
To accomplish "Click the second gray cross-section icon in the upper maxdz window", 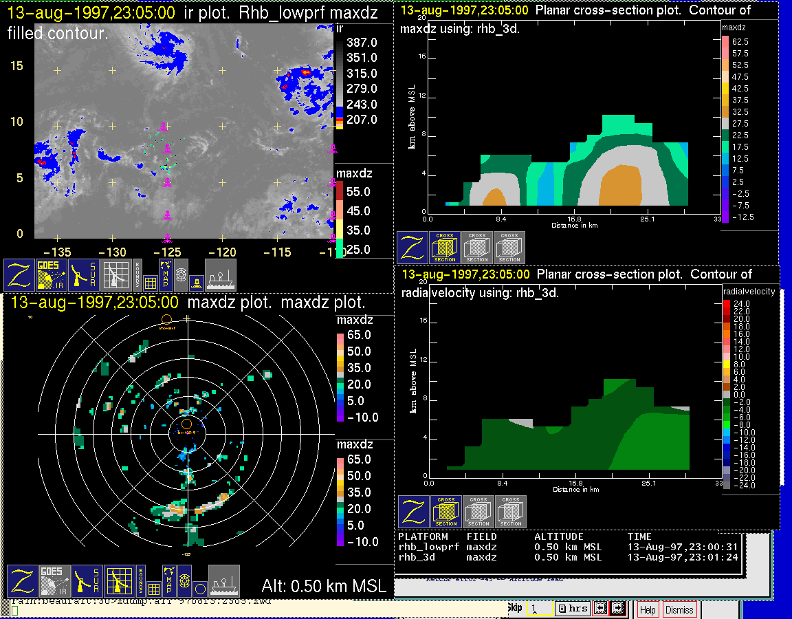I will coord(509,248).
